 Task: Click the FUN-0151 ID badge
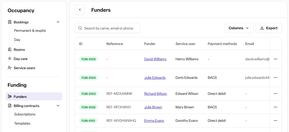pos(89,121)
